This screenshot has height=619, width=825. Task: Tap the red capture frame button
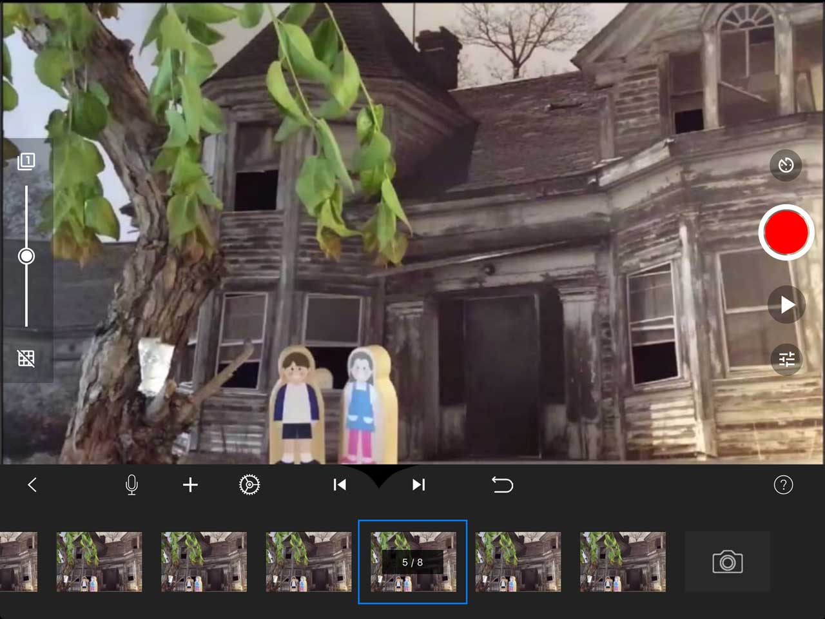click(786, 233)
